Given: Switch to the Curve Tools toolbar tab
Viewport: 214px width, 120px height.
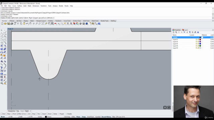Looking at the screenshot, I should 67,21.
